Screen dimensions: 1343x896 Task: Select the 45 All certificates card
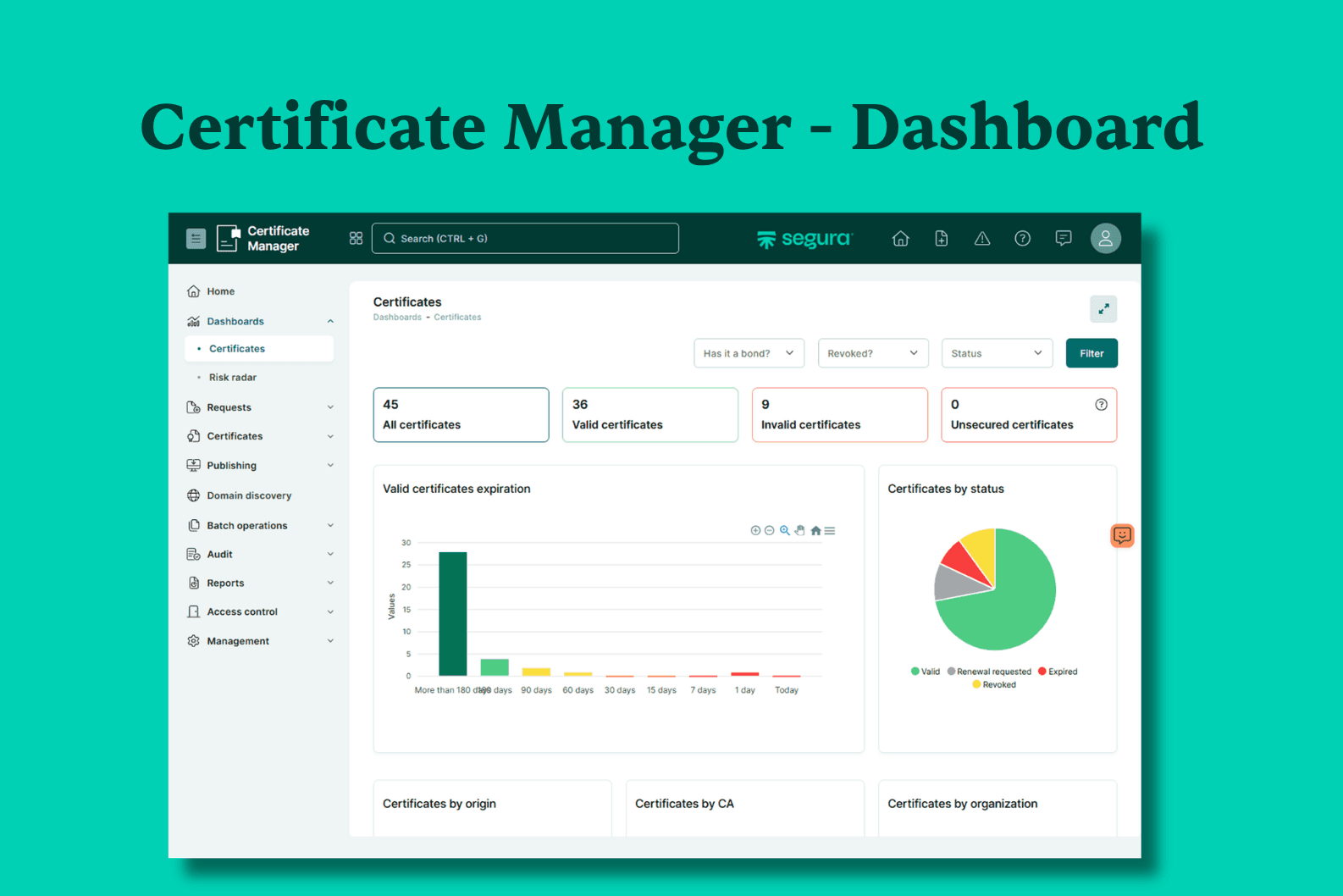click(461, 415)
